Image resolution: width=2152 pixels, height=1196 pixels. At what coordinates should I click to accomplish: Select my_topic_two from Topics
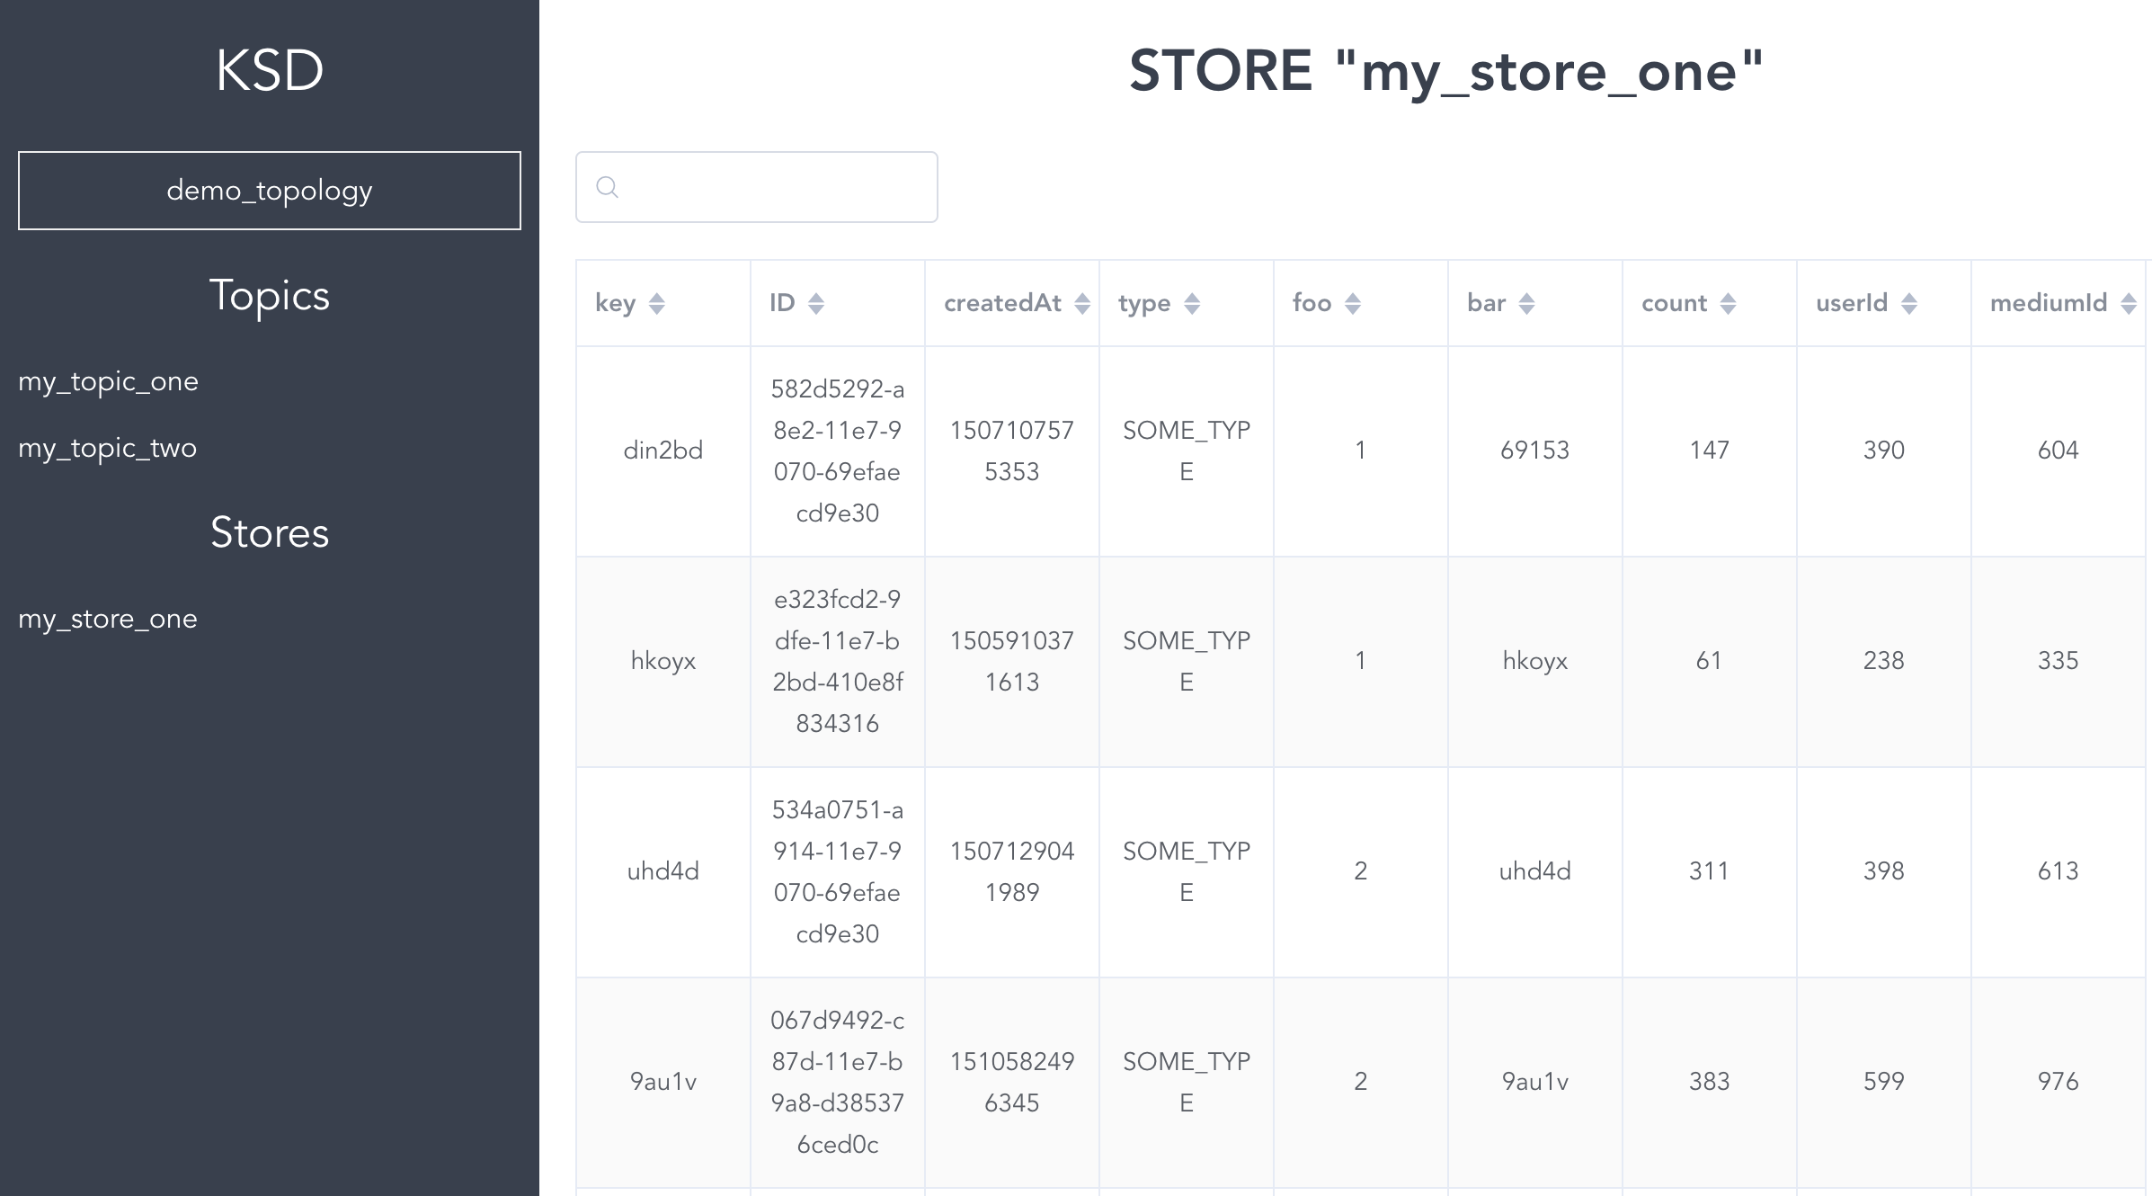point(108,448)
